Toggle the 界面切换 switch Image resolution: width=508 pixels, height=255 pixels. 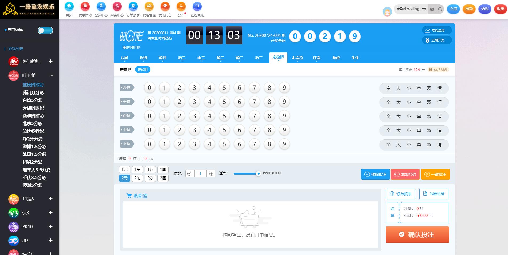(x=45, y=30)
